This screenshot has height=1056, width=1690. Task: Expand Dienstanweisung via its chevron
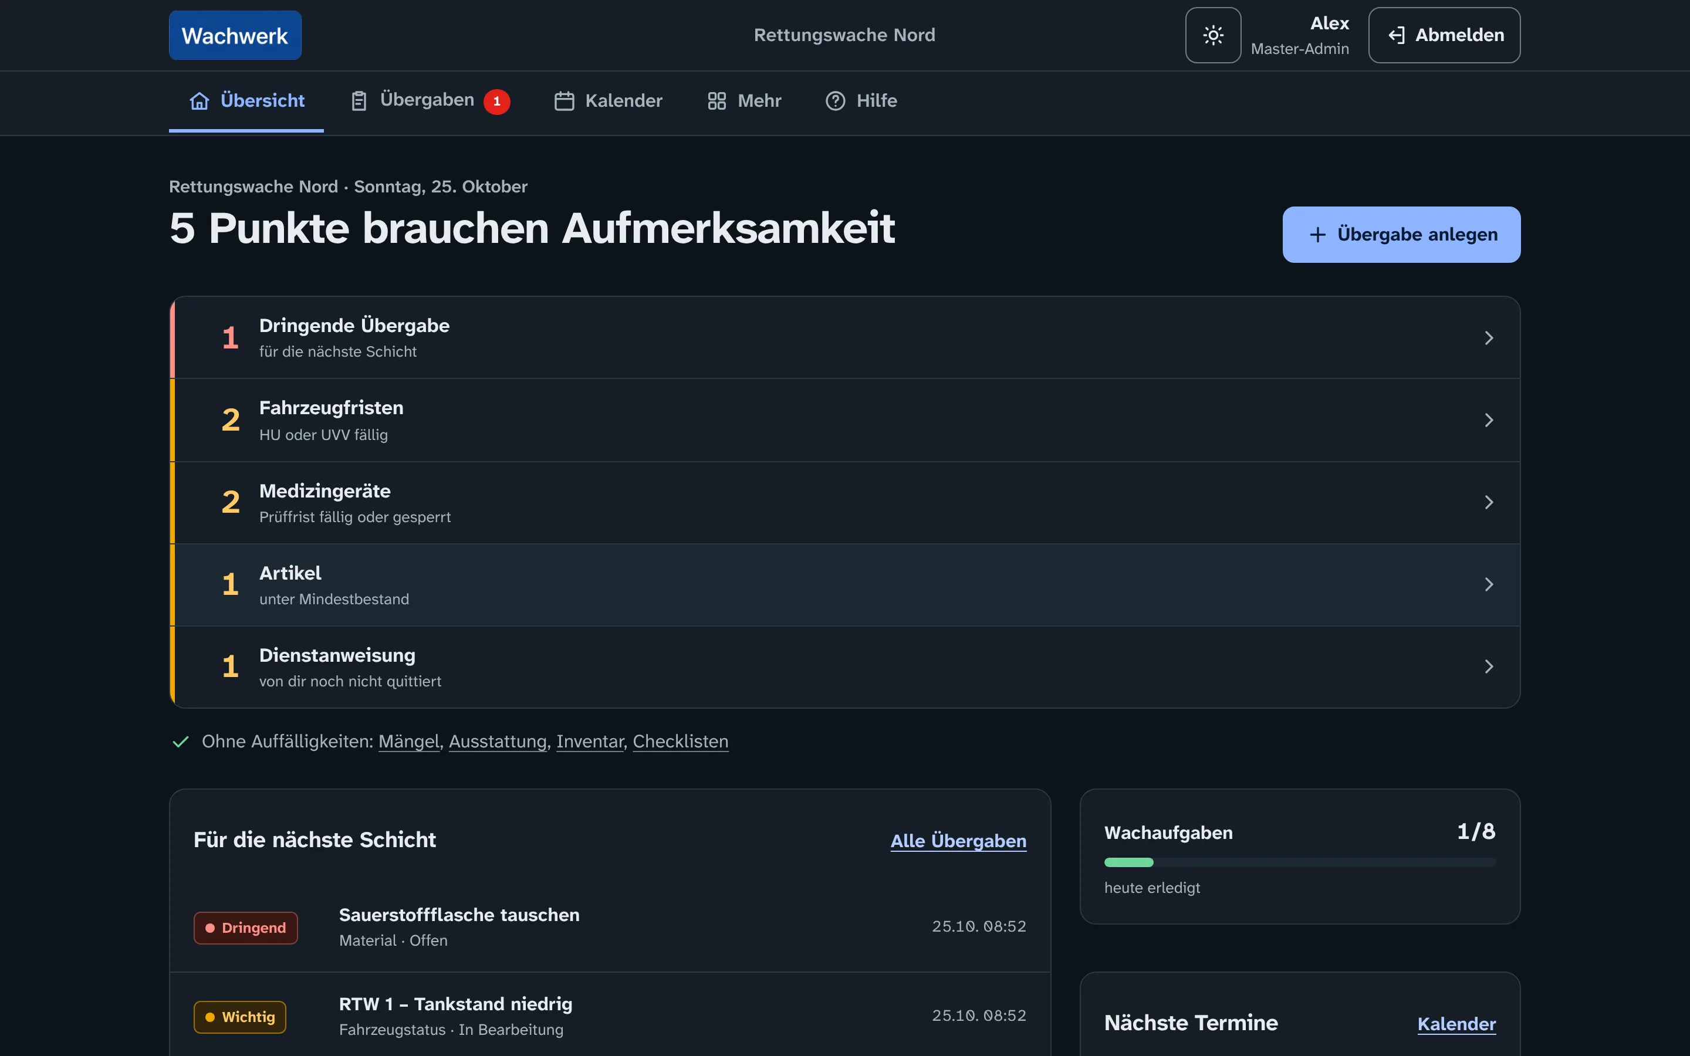click(x=1488, y=667)
